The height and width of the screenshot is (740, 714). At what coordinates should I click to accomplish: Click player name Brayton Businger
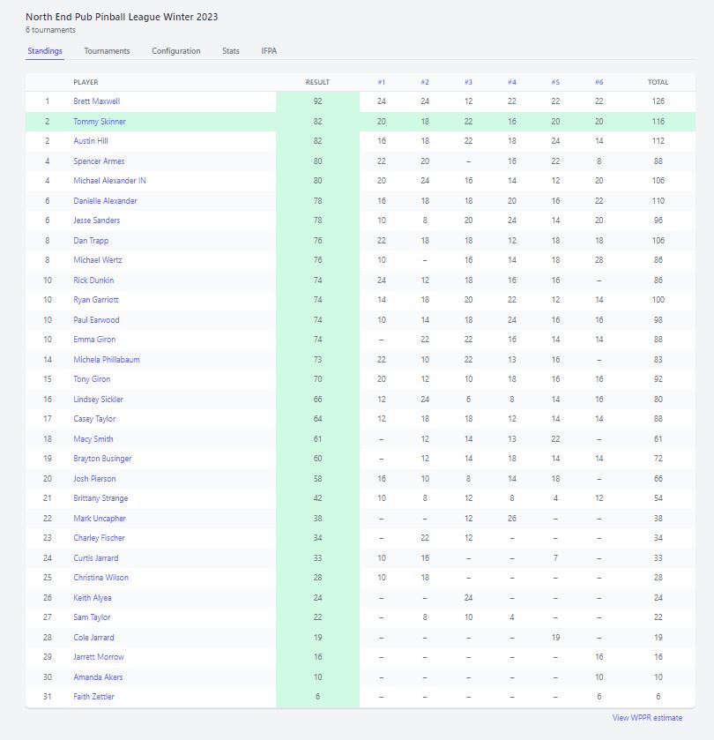click(102, 459)
